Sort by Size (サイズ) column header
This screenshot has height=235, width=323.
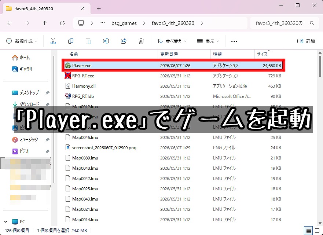coord(262,54)
